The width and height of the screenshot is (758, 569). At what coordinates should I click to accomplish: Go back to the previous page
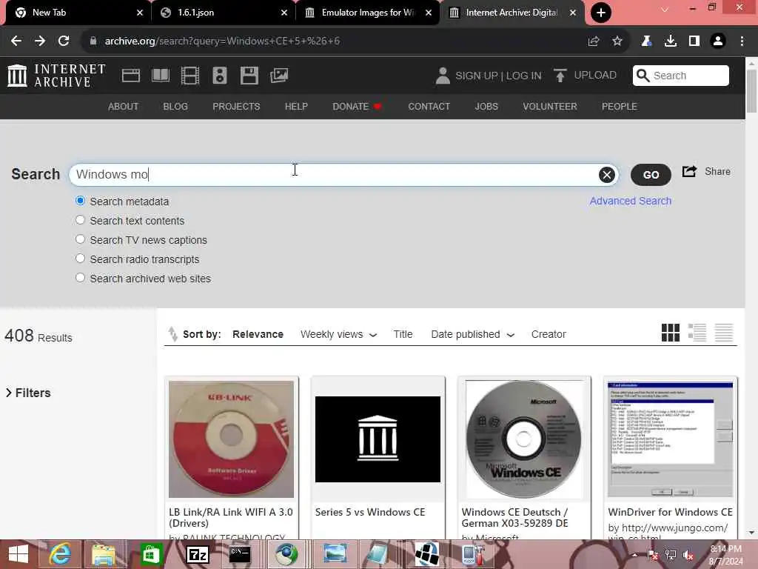16,41
